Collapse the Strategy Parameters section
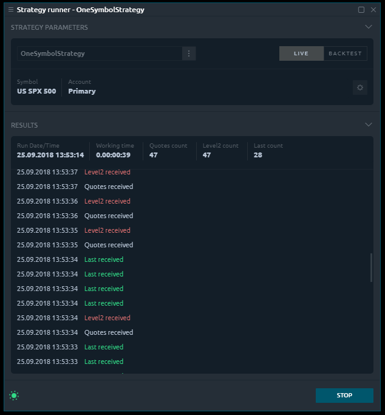The width and height of the screenshot is (385, 415). coord(368,27)
